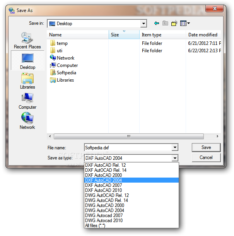Image resolution: width=234 pixels, height=236 pixels.
Task: Click the File name input field
Action: pos(128,147)
